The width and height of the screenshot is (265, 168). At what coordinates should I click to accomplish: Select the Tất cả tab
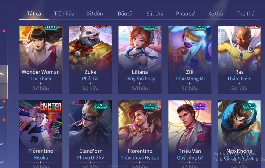click(34, 14)
